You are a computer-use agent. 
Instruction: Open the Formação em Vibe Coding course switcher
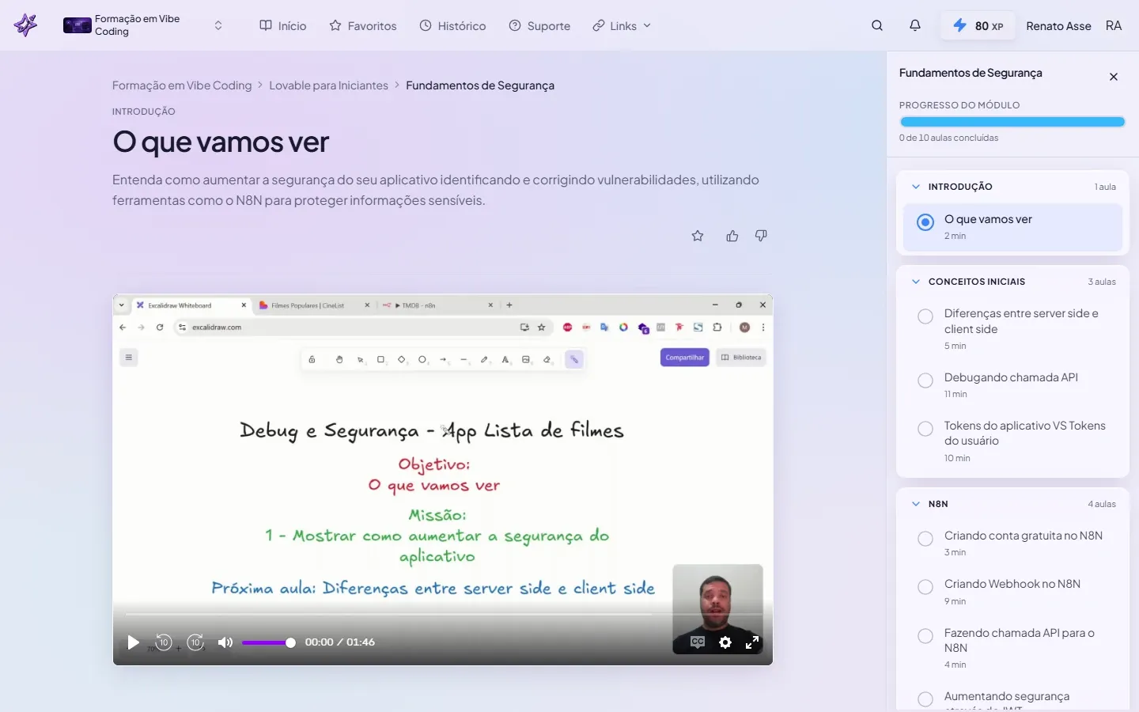(218, 25)
